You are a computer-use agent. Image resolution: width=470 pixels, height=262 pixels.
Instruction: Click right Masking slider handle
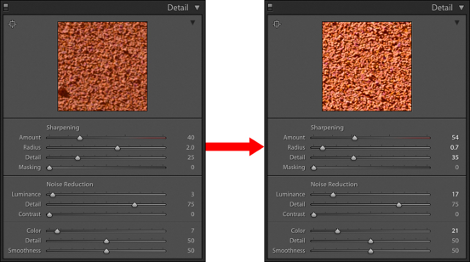tap(314, 168)
